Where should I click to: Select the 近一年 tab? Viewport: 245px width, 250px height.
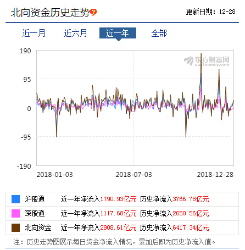[118, 33]
